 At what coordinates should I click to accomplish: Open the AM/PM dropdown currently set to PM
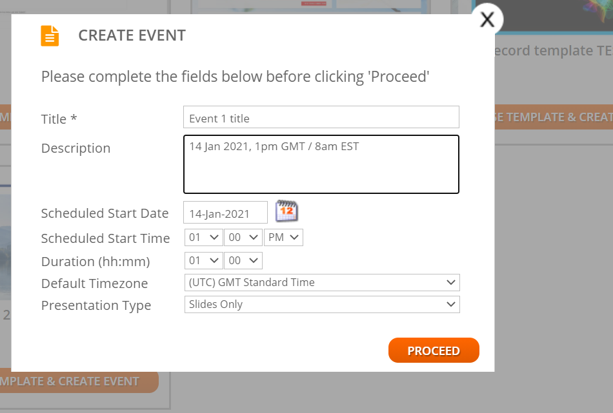pyautogui.click(x=283, y=237)
